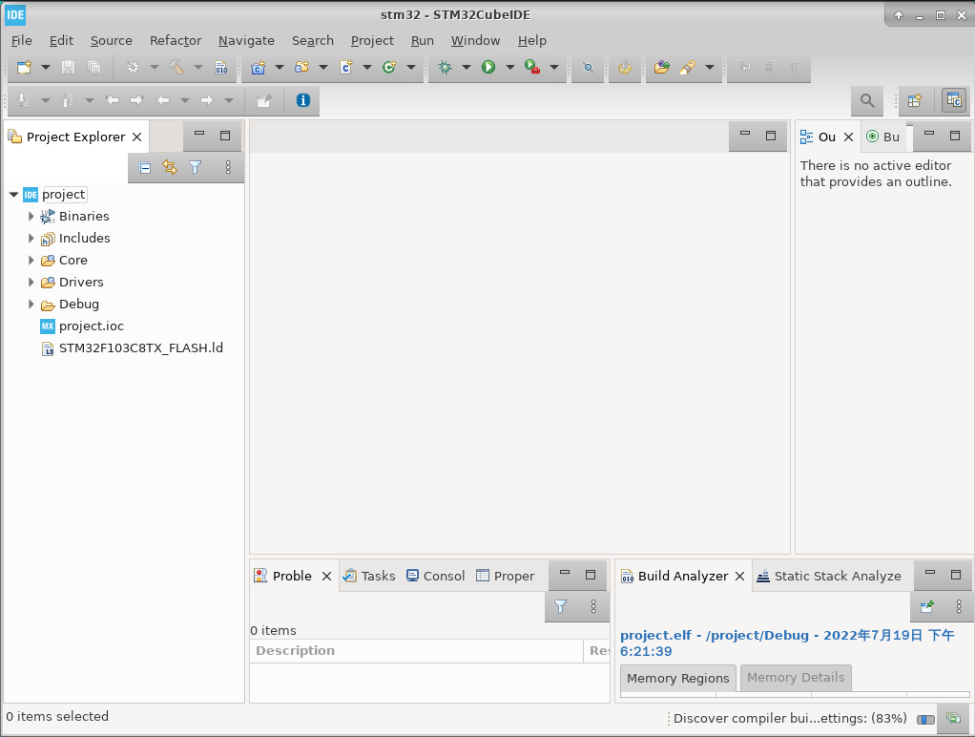Click the Open Perspective icon

pos(915,100)
